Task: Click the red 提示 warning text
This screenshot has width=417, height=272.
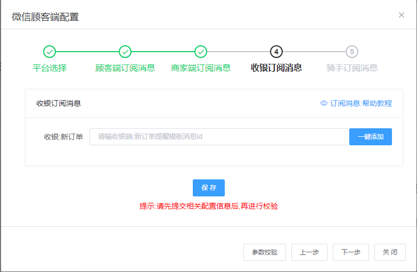Action: click(209, 206)
